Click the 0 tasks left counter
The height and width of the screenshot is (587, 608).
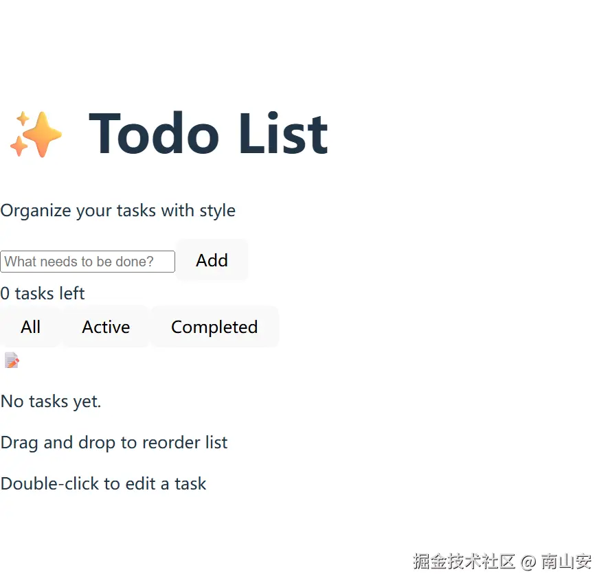point(43,294)
